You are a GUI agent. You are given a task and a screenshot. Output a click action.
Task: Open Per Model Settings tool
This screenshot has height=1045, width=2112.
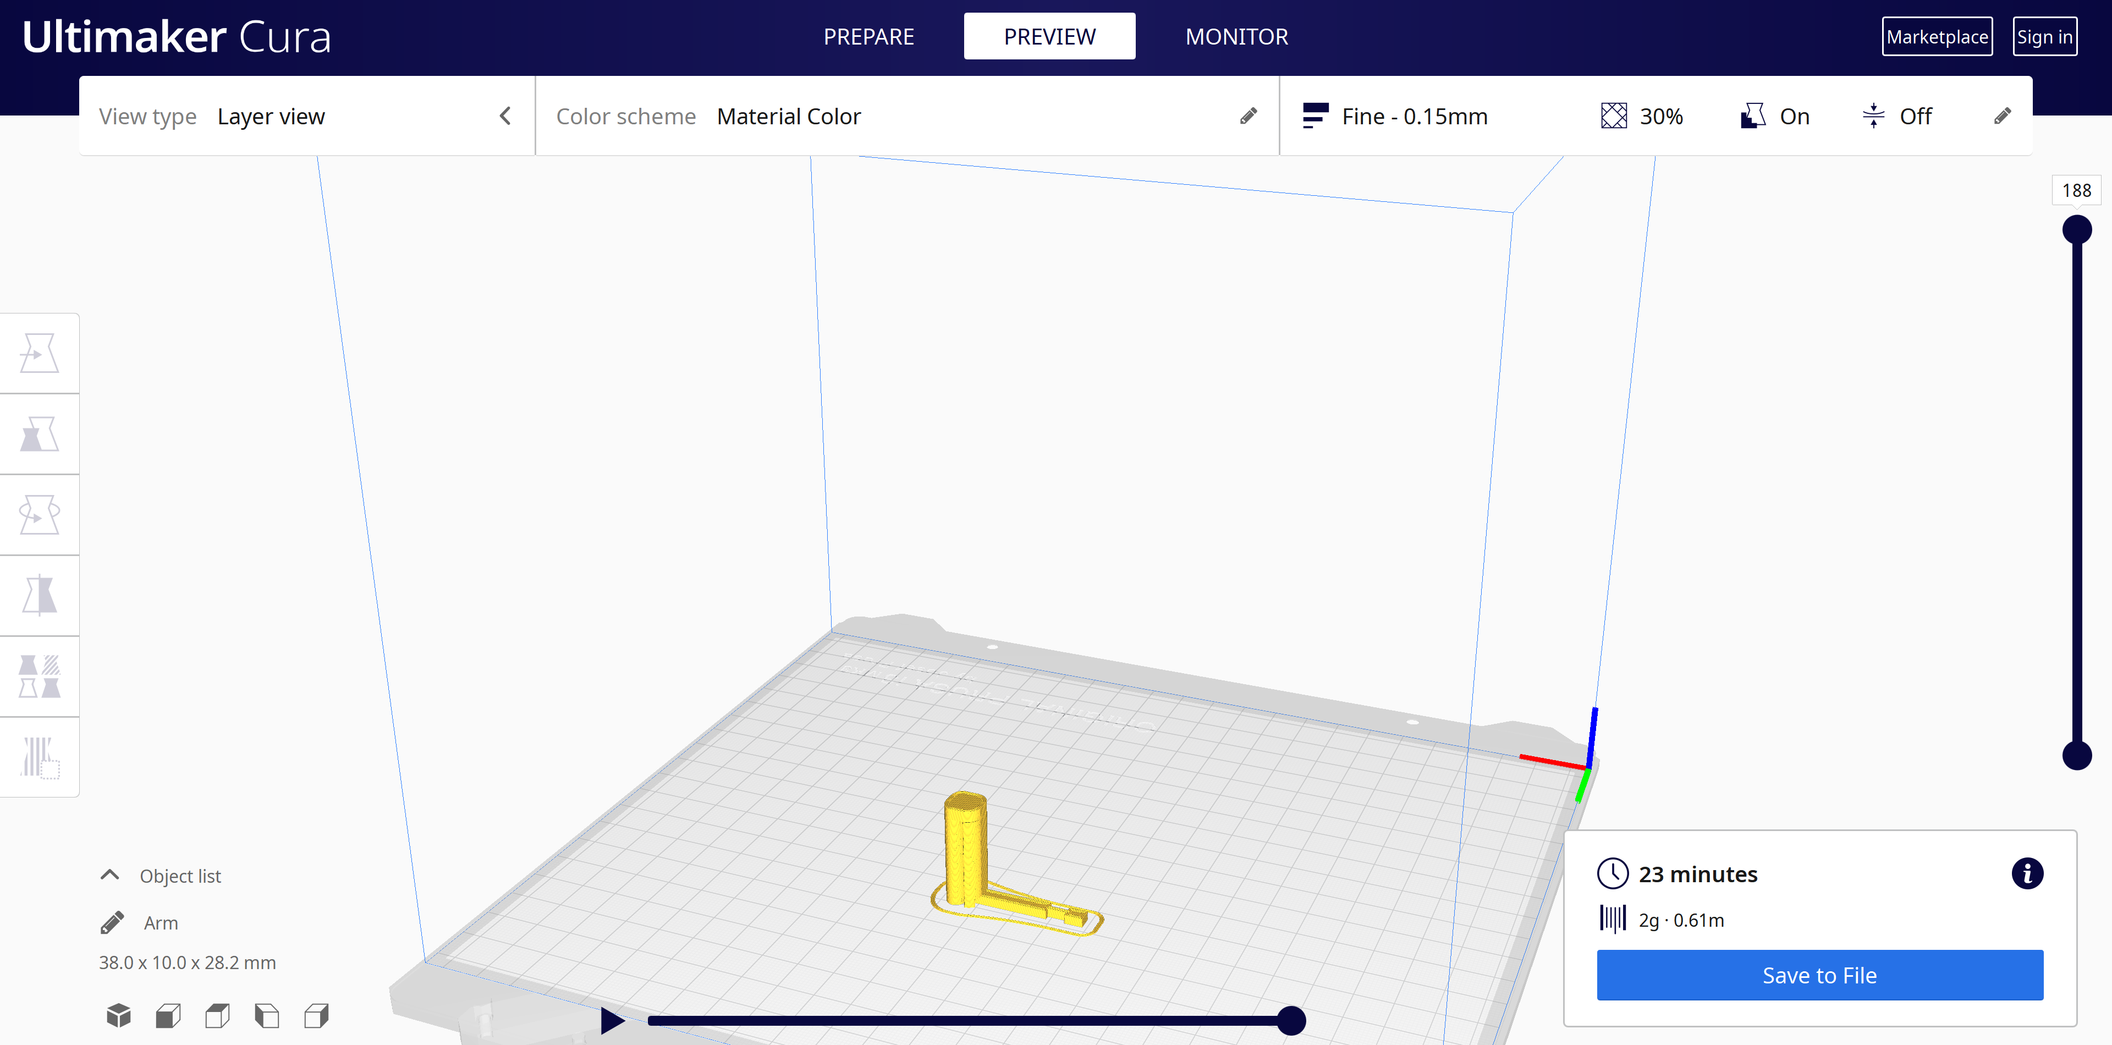pyautogui.click(x=38, y=676)
